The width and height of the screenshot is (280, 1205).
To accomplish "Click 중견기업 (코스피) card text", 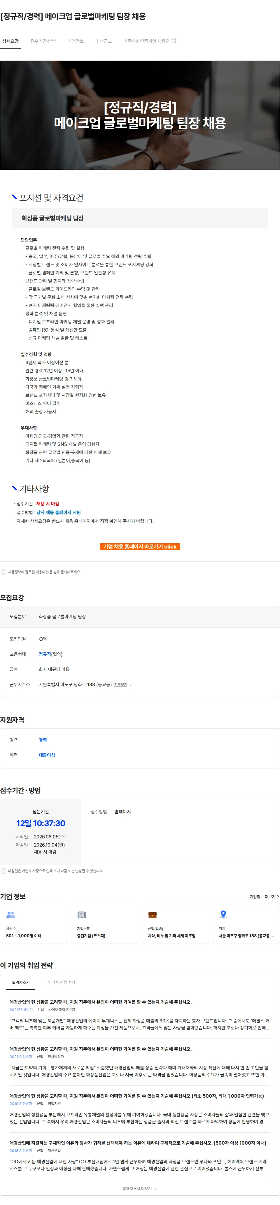I will [91, 936].
